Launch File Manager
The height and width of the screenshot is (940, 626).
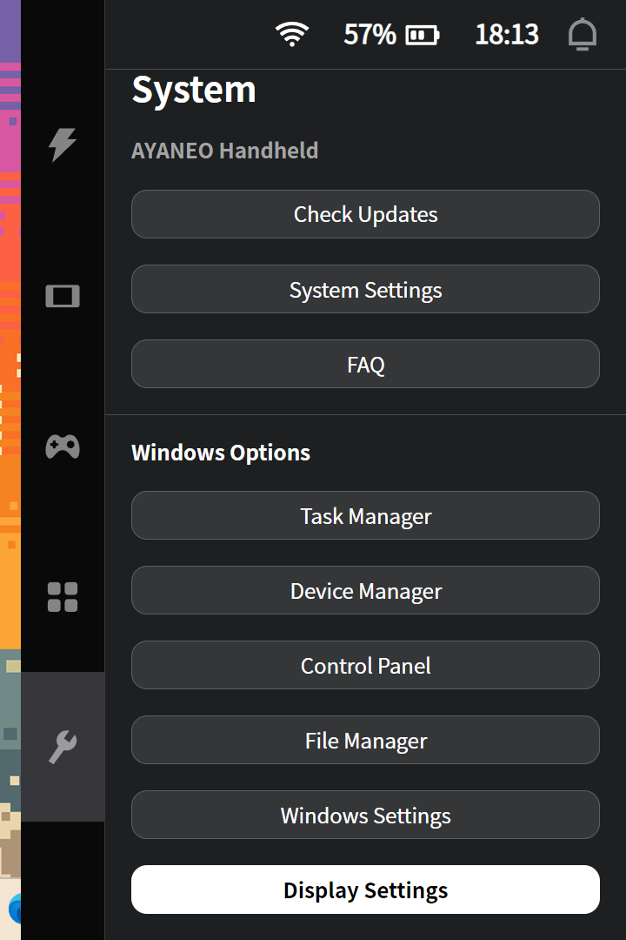coord(365,741)
